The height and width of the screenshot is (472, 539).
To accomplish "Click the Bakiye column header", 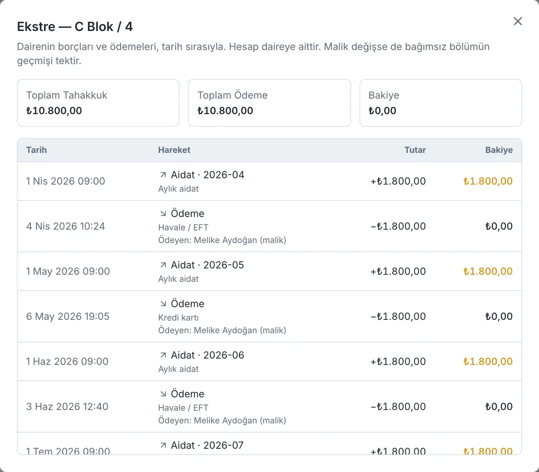I will [x=499, y=150].
